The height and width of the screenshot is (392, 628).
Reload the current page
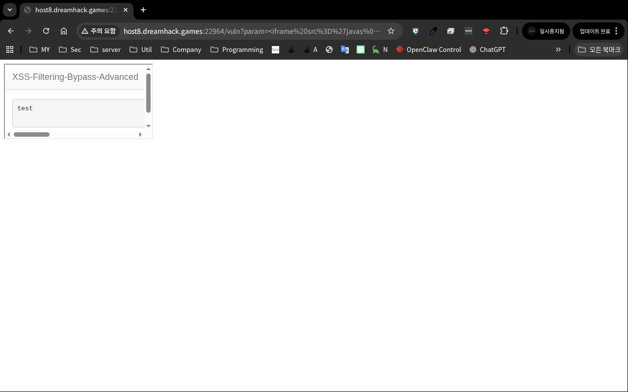[x=46, y=31]
